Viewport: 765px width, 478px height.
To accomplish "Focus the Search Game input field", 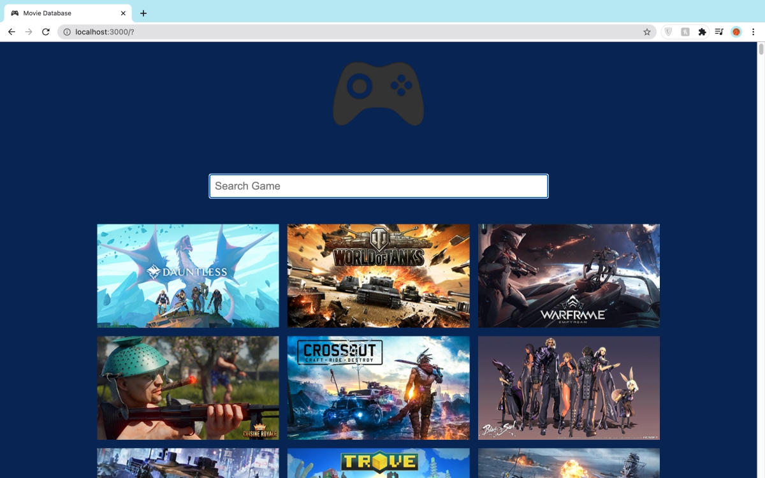I will click(379, 186).
